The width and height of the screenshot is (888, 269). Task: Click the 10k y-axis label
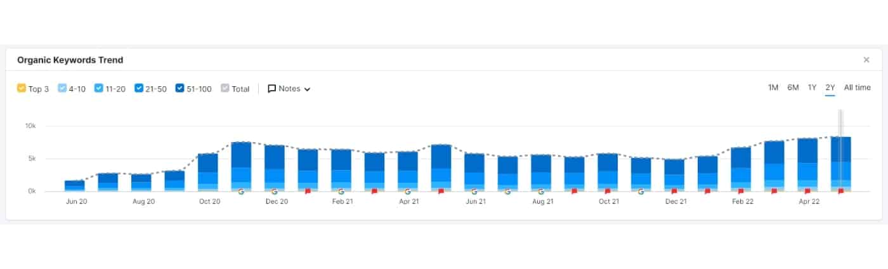(30, 126)
